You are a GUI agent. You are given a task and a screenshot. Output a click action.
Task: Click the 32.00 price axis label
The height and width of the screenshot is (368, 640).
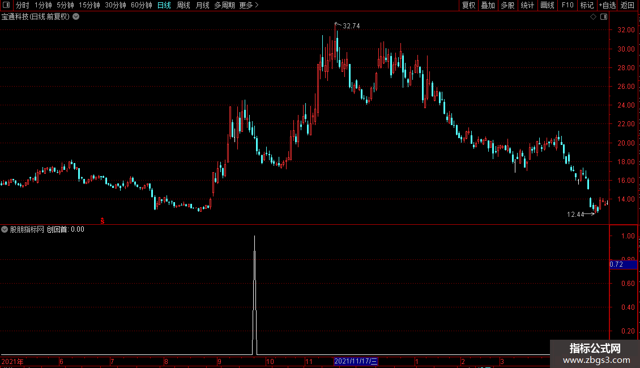[x=626, y=30]
